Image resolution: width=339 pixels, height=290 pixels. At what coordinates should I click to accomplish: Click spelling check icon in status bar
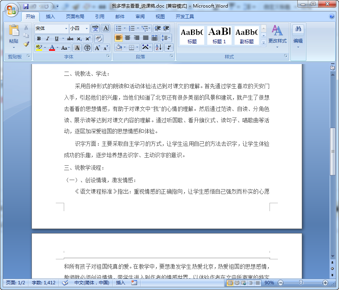click(x=65, y=283)
